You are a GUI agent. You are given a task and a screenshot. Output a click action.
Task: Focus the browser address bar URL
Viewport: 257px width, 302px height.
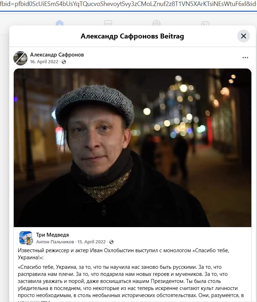coord(128,4)
